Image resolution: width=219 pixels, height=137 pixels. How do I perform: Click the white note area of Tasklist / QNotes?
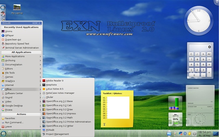(118, 108)
